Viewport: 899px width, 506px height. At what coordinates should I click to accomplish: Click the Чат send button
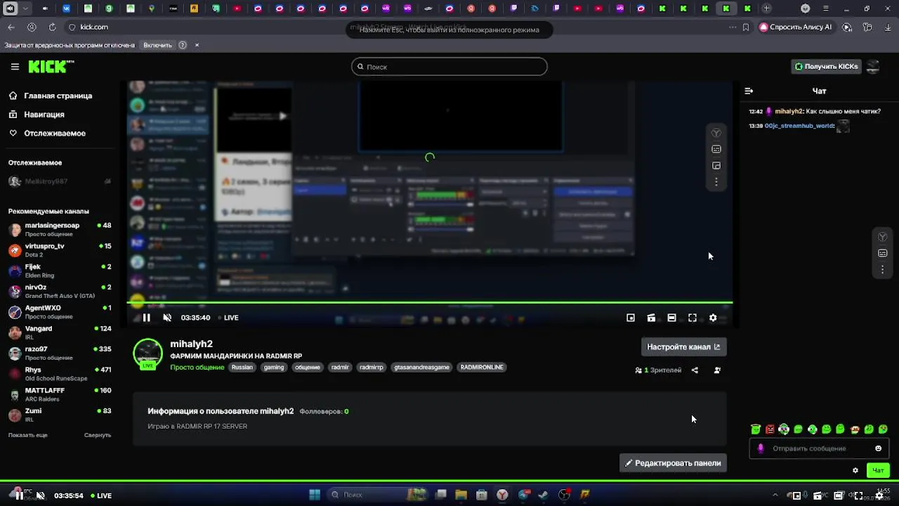(878, 470)
